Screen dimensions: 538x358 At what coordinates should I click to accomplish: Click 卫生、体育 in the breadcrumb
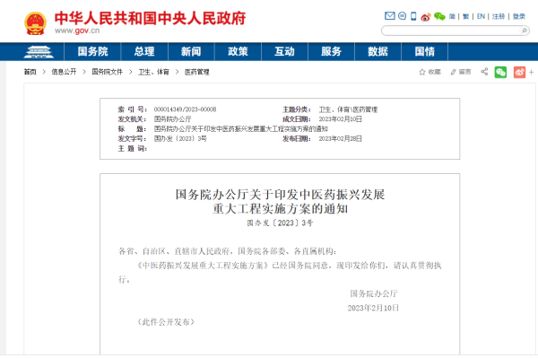(x=153, y=72)
